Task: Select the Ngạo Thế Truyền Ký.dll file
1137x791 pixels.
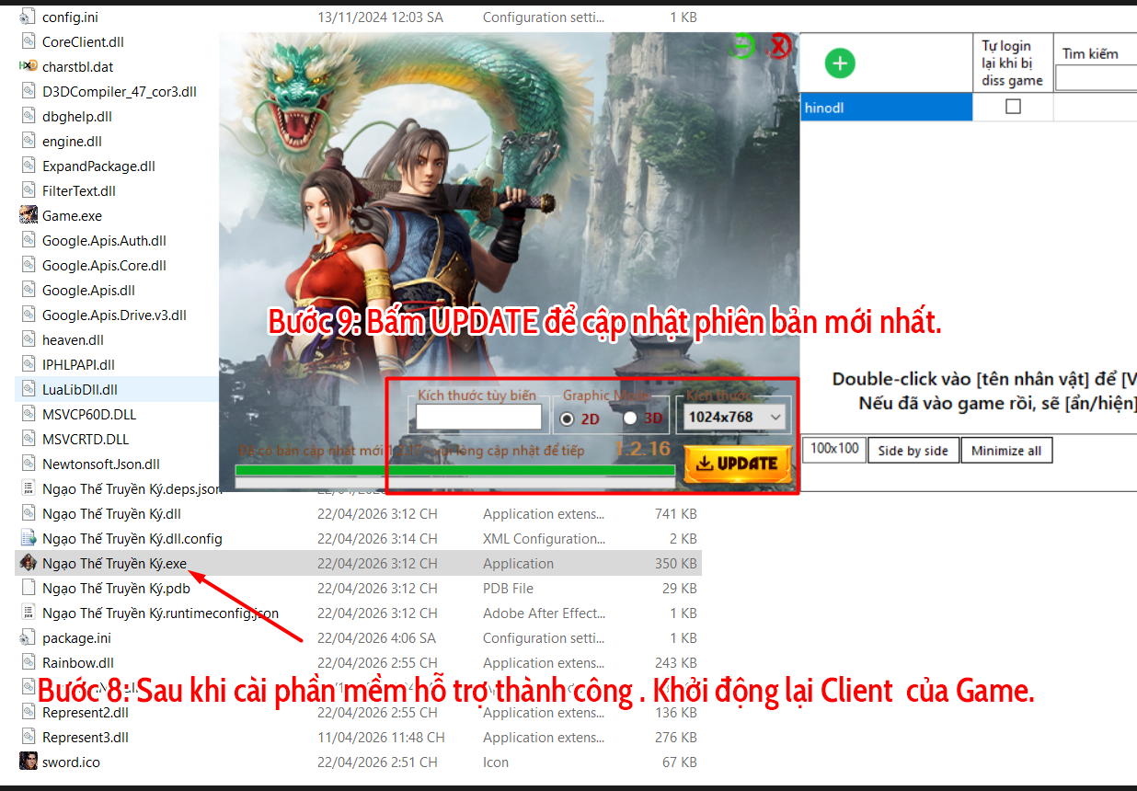Action: pyautogui.click(x=111, y=514)
